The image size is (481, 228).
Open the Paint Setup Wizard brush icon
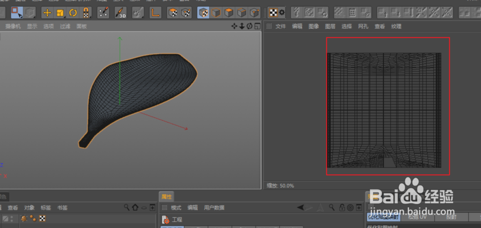pyautogui.click(x=103, y=12)
